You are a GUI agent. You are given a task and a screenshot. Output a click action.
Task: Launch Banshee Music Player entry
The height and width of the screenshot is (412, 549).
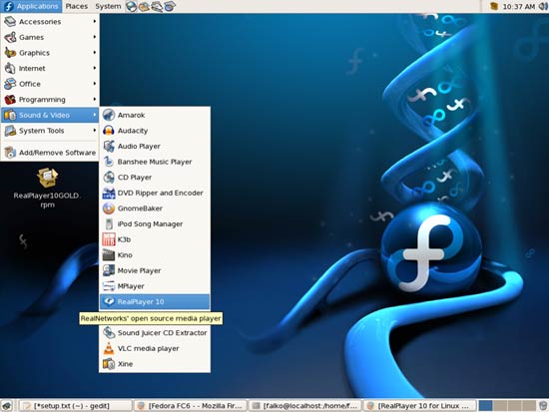pyautogui.click(x=155, y=162)
